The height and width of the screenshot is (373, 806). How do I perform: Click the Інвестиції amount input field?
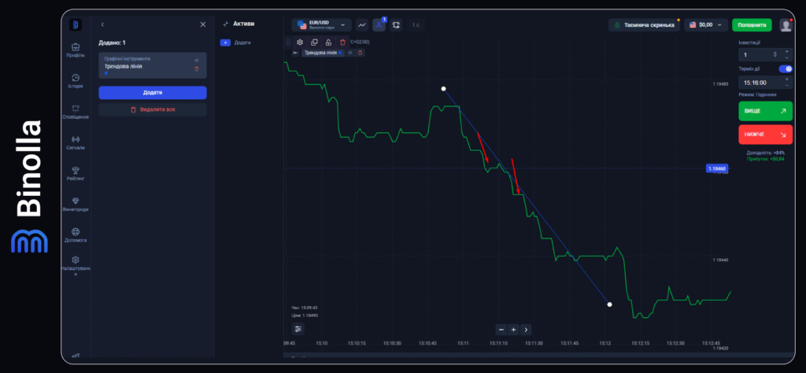(x=756, y=55)
